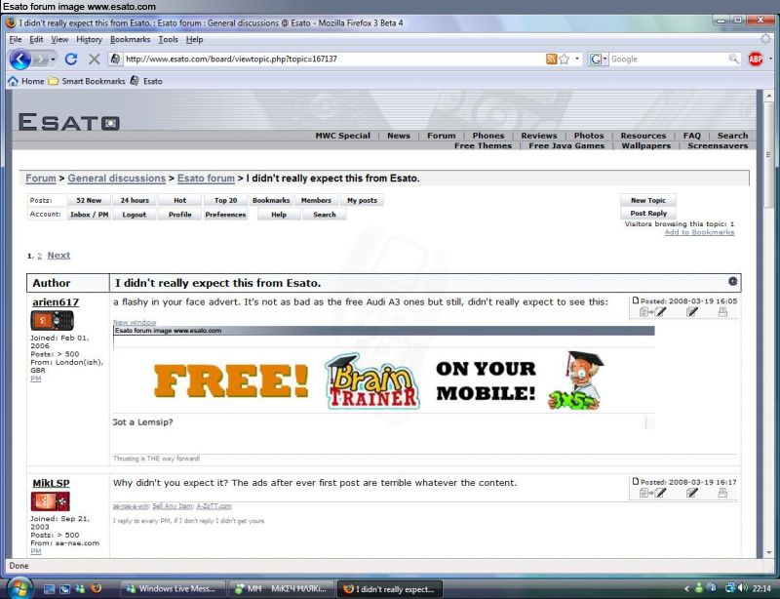The width and height of the screenshot is (780, 599).
Task: Reload the page with the refresh icon
Action: coord(71,60)
